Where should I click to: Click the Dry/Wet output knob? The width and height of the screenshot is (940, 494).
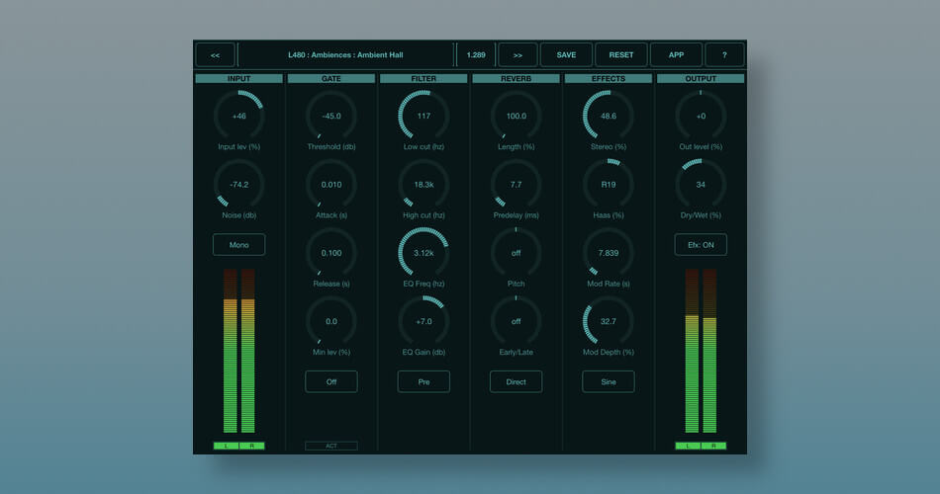pyautogui.click(x=701, y=185)
